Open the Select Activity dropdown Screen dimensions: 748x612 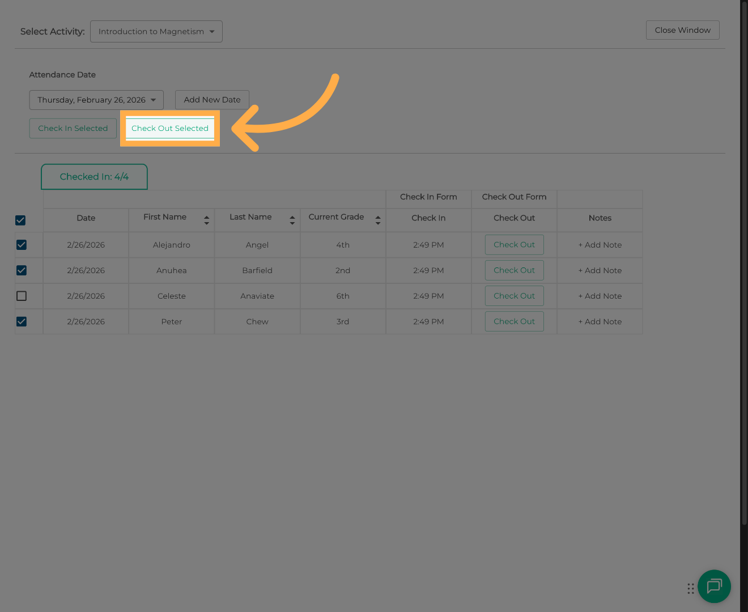[x=156, y=32]
